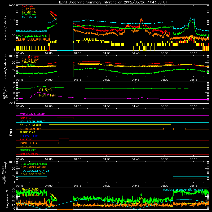The height and width of the screenshot is (212, 212).
Task: Select the red 3-6 keV legend label
Action: pyautogui.click(x=28, y=6)
